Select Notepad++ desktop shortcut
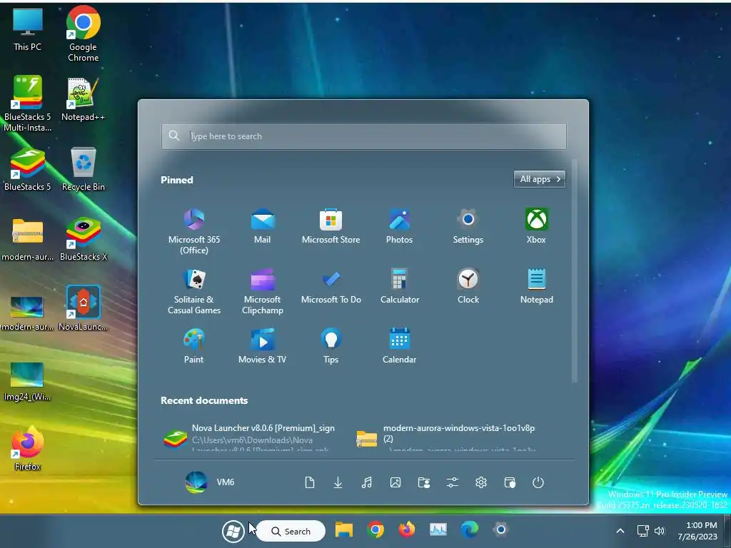 point(84,98)
